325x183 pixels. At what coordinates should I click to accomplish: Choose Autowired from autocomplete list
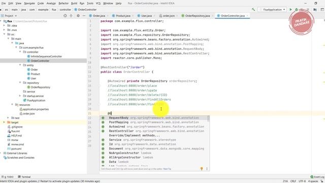tap(154, 127)
